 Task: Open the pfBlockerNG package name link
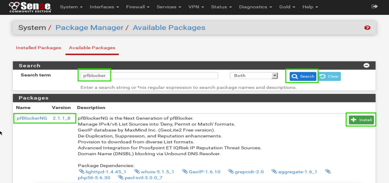point(32,118)
